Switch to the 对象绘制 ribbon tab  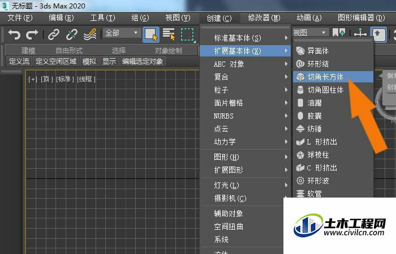point(168,51)
